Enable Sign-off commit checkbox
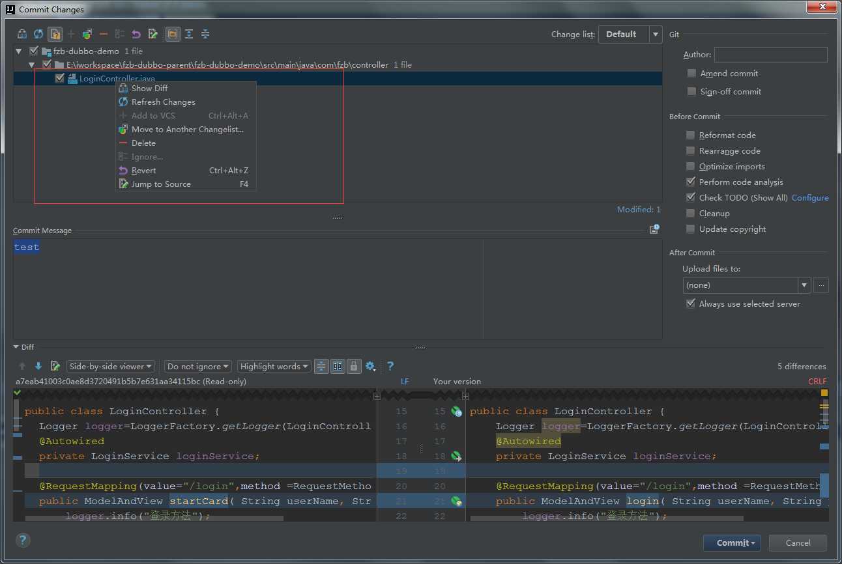The height and width of the screenshot is (564, 842). click(691, 91)
